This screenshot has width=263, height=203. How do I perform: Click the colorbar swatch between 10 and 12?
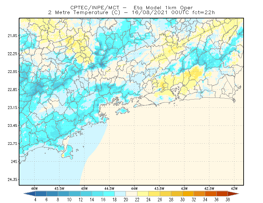(x=75, y=194)
